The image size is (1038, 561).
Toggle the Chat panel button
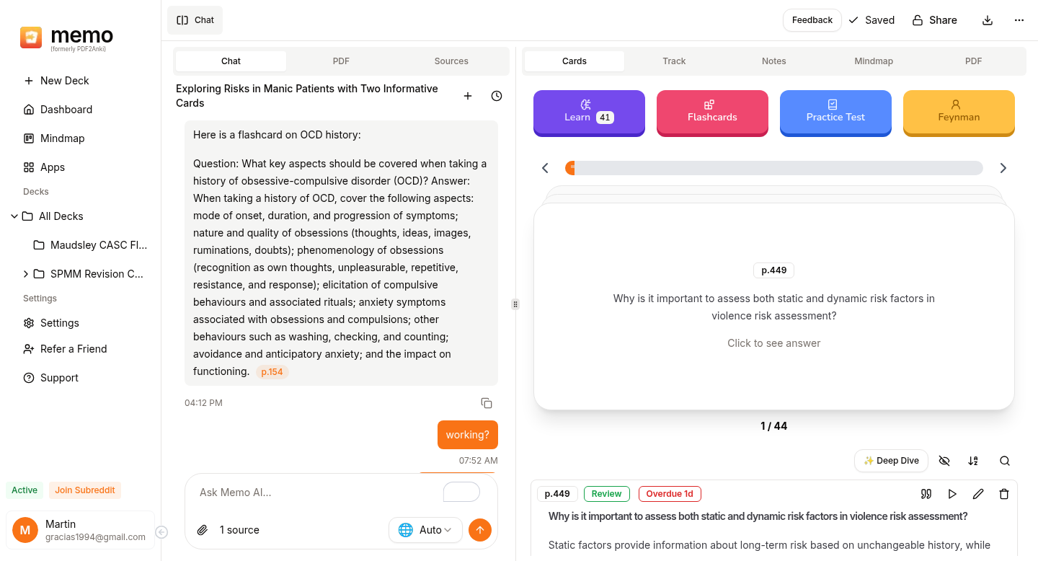point(195,20)
